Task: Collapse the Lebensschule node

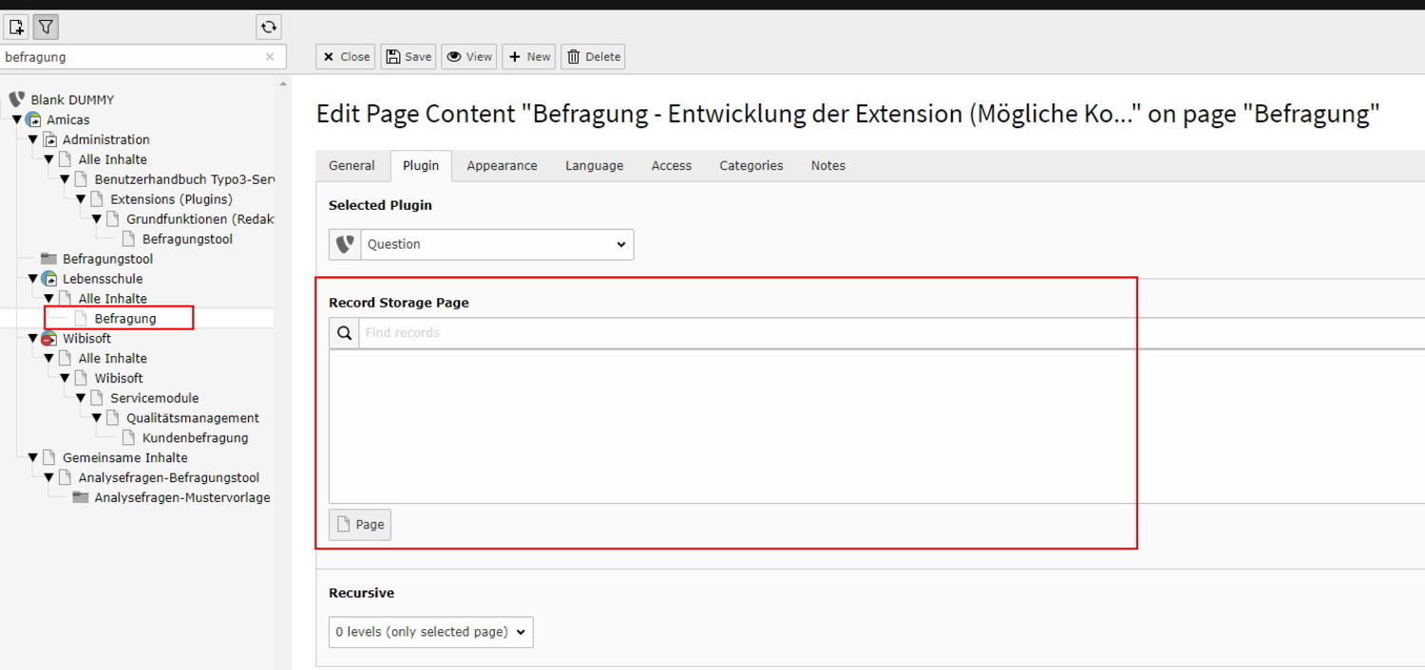Action: pyautogui.click(x=32, y=279)
